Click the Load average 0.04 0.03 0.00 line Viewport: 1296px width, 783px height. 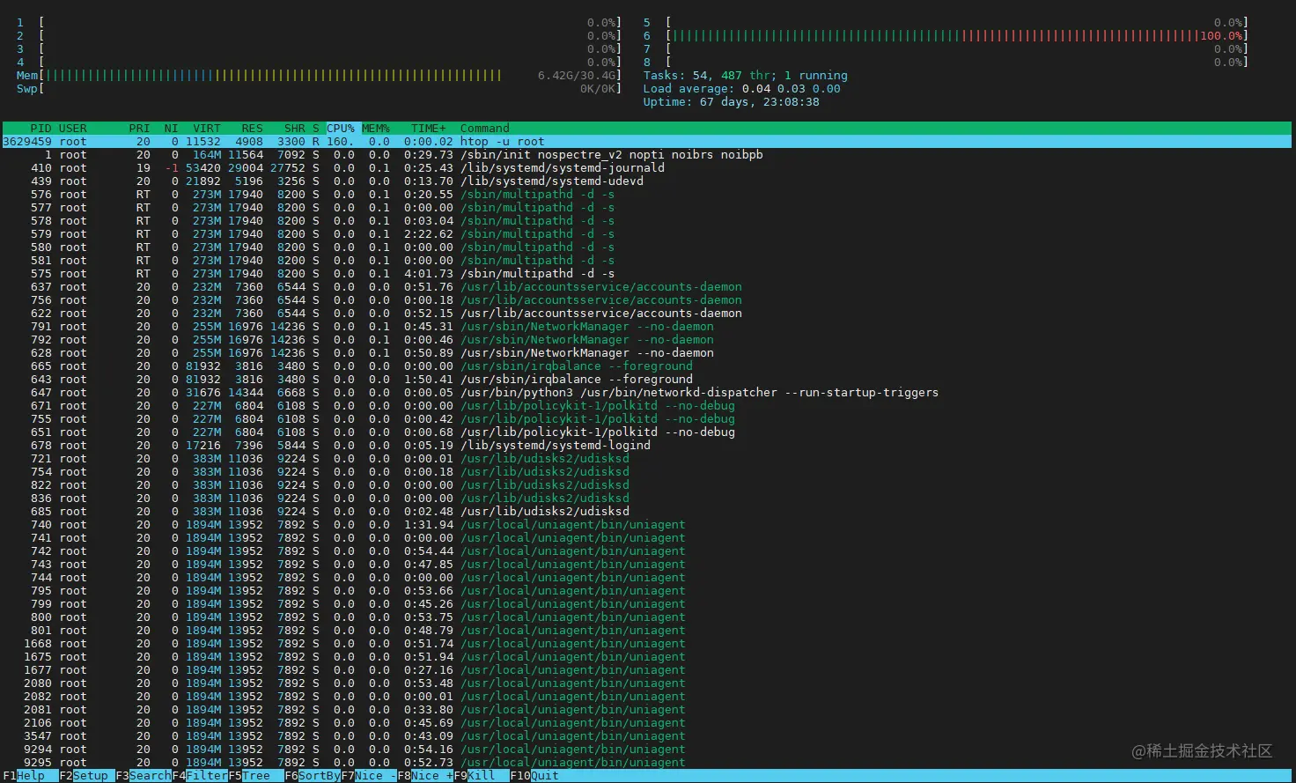[742, 89]
